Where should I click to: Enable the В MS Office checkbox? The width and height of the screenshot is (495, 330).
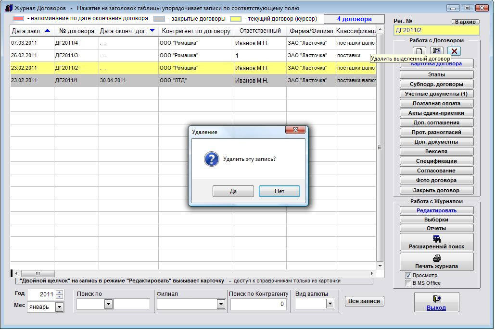pos(408,283)
